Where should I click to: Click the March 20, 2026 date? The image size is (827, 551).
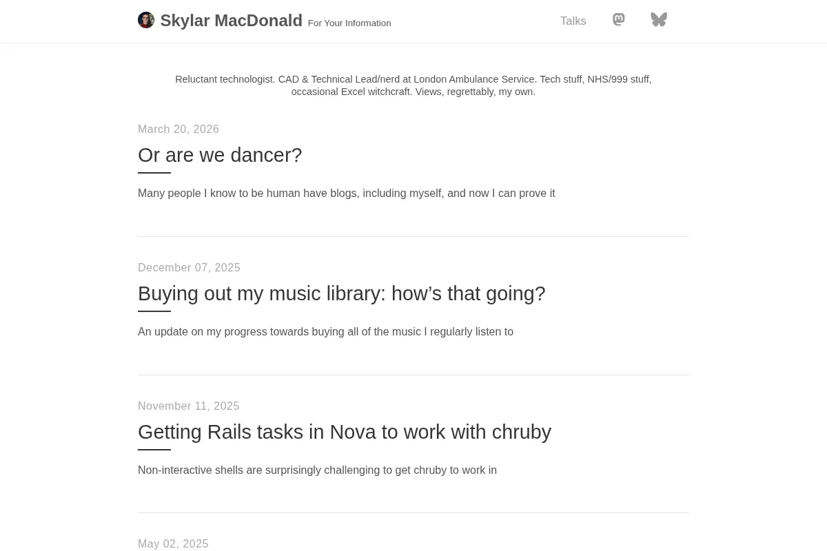(x=178, y=129)
